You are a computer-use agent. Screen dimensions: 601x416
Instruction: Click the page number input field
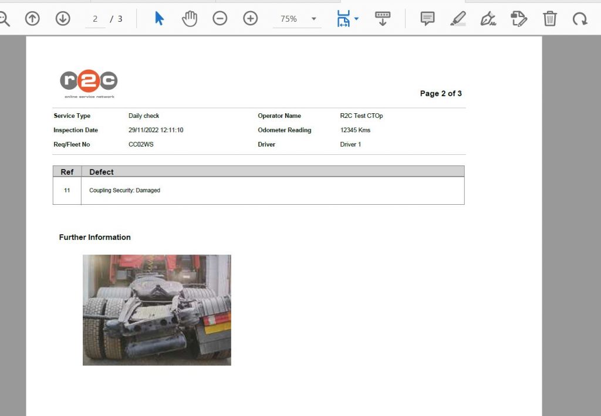coord(94,18)
